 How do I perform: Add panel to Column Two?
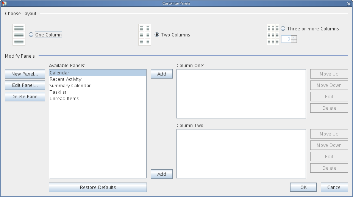pos(162,174)
